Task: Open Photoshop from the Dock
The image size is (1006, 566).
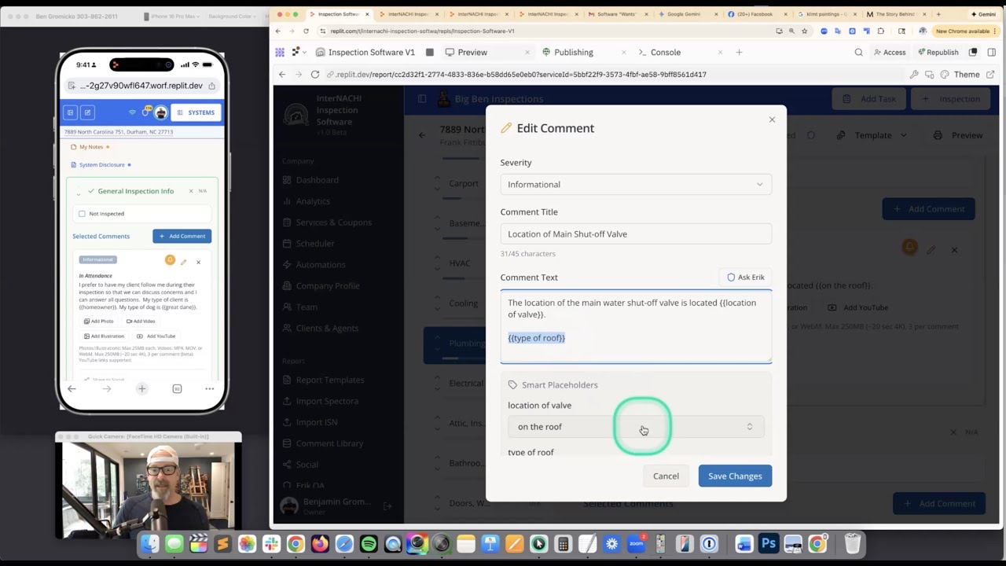Action: [x=769, y=544]
